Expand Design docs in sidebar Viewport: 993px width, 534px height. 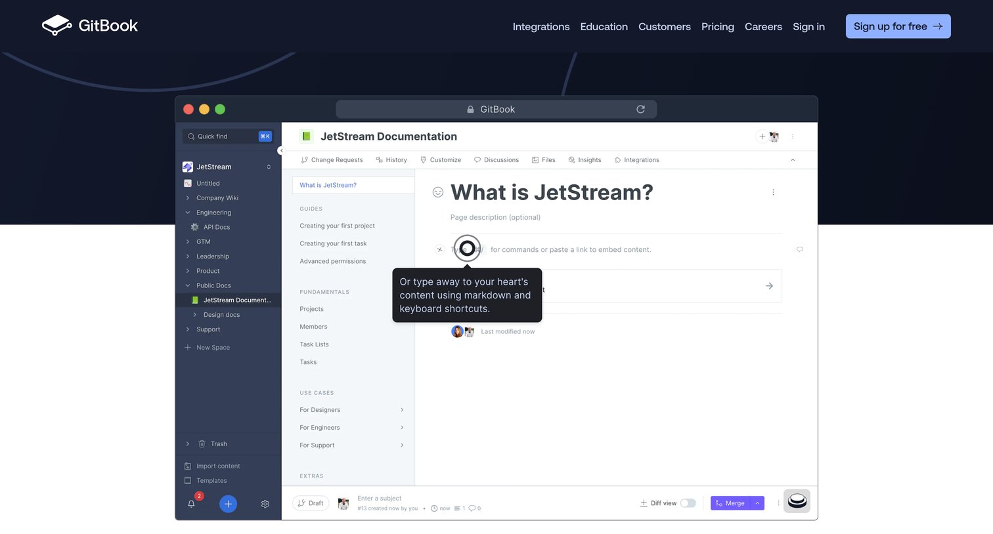click(194, 315)
